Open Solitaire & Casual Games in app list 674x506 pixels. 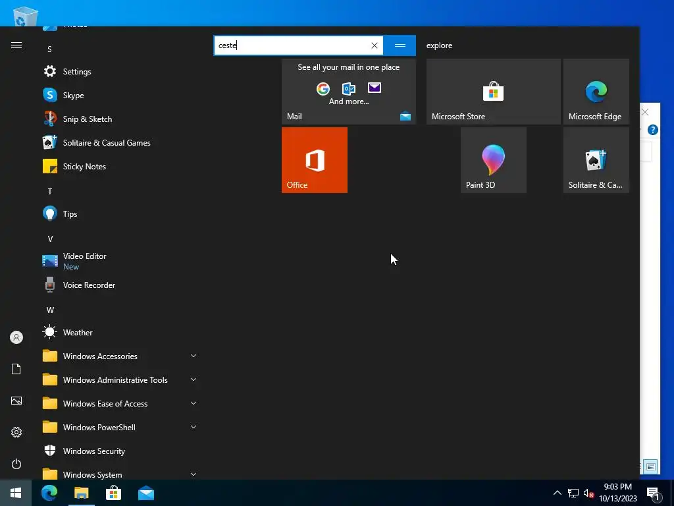(x=120, y=142)
